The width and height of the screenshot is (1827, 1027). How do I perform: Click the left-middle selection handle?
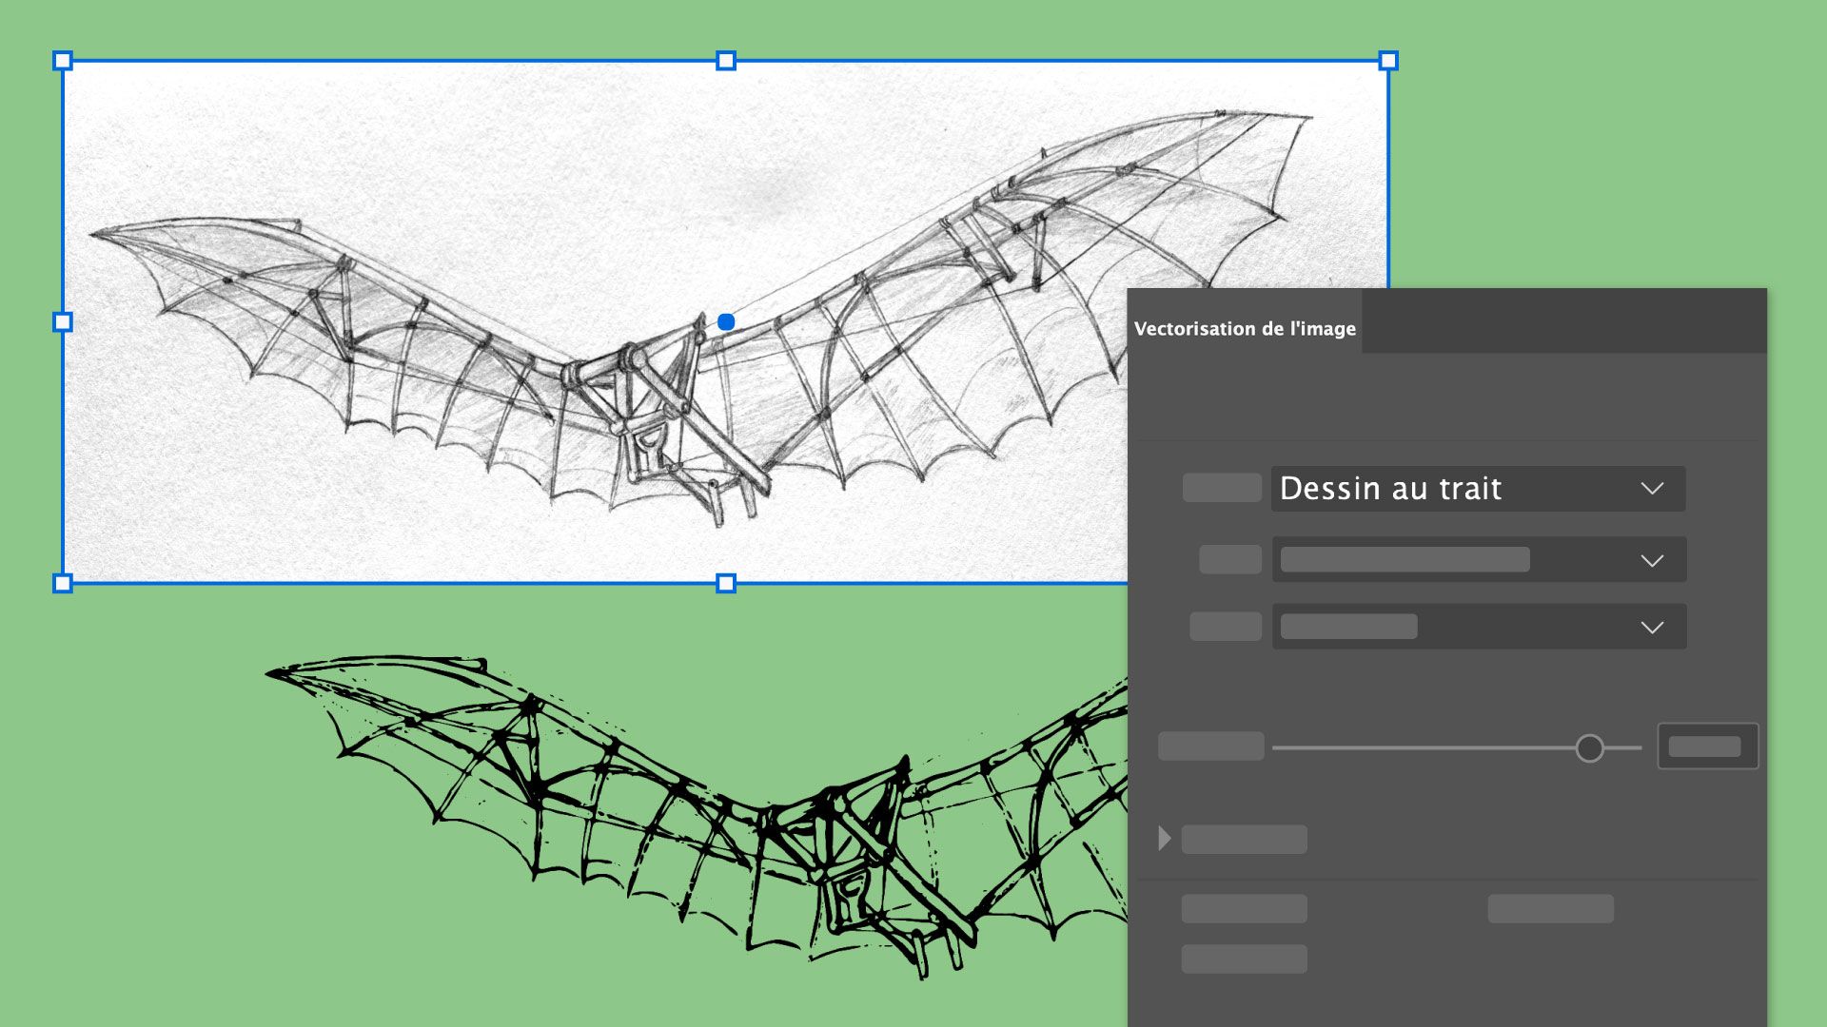click(62, 320)
